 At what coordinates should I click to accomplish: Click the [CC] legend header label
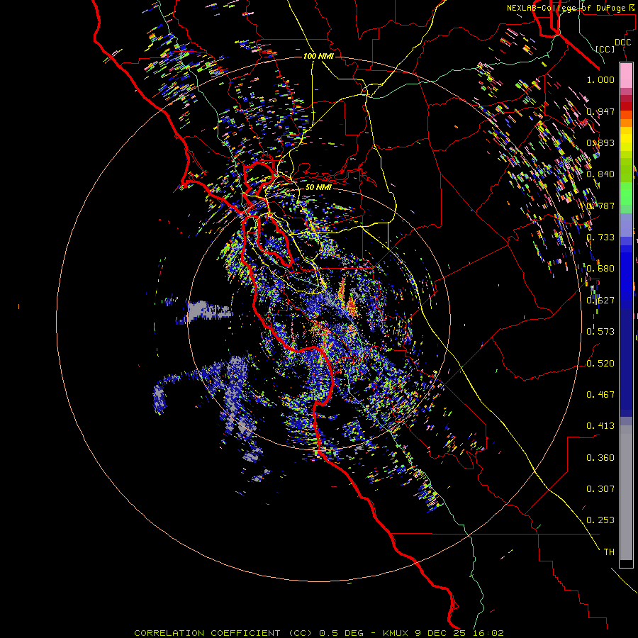coord(605,49)
